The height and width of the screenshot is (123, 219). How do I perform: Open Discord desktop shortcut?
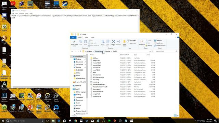click(x=4, y=16)
